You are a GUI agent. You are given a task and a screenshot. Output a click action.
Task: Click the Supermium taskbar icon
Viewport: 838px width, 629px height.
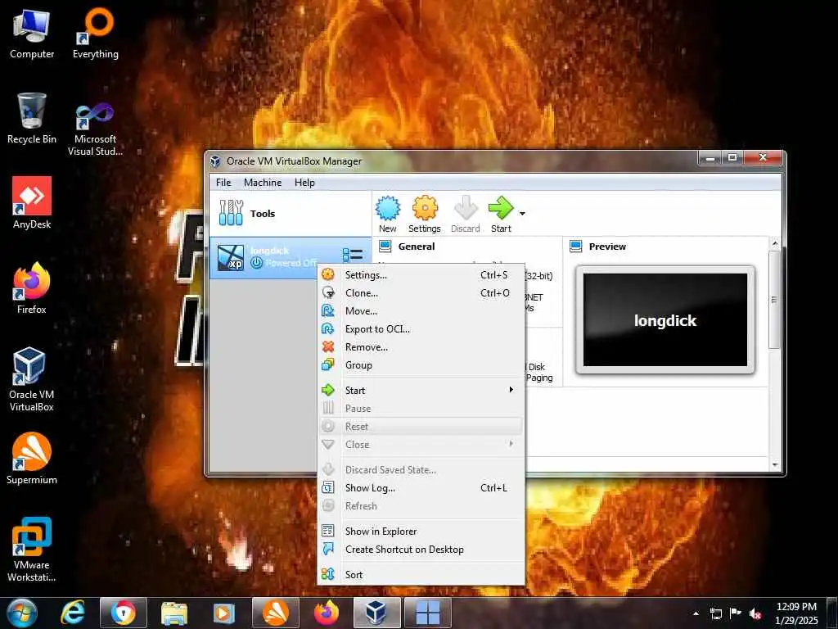(275, 613)
